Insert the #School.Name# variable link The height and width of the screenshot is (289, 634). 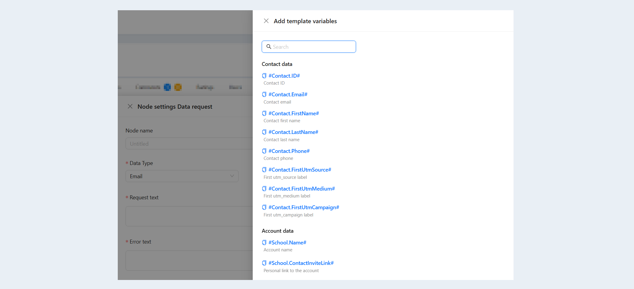[287, 243]
